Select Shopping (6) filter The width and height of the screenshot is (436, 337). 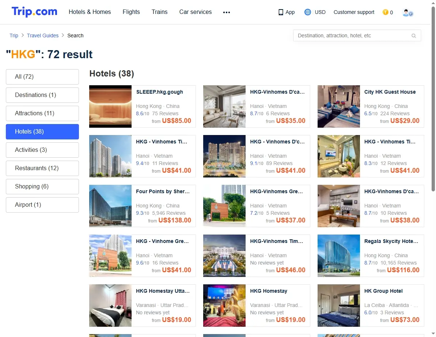42,187
